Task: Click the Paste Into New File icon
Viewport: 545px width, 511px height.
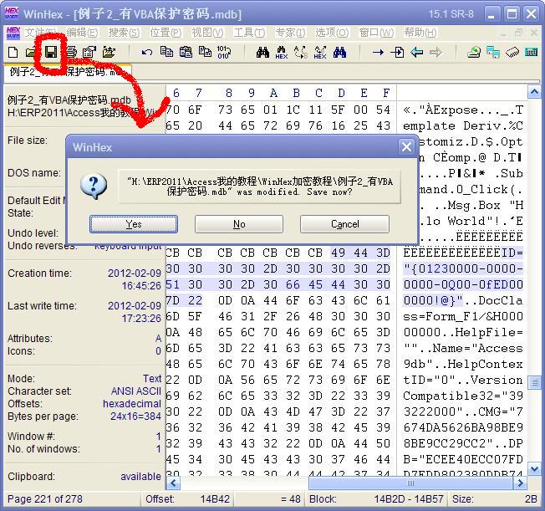Action: pos(205,52)
